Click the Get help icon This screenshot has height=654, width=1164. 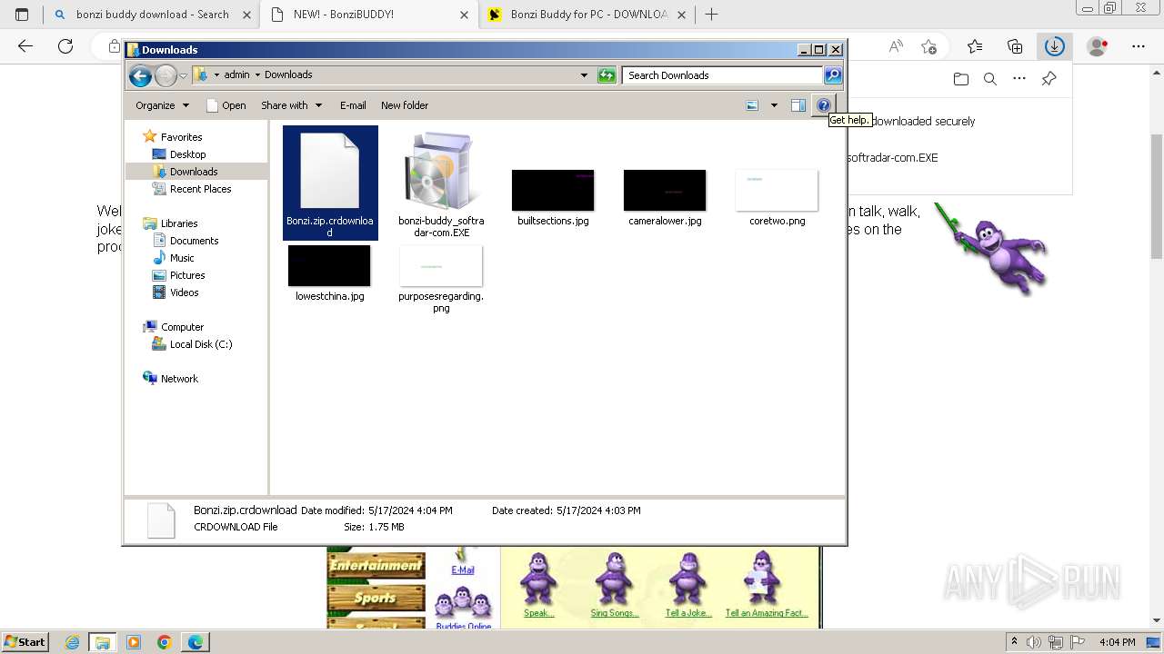(823, 105)
